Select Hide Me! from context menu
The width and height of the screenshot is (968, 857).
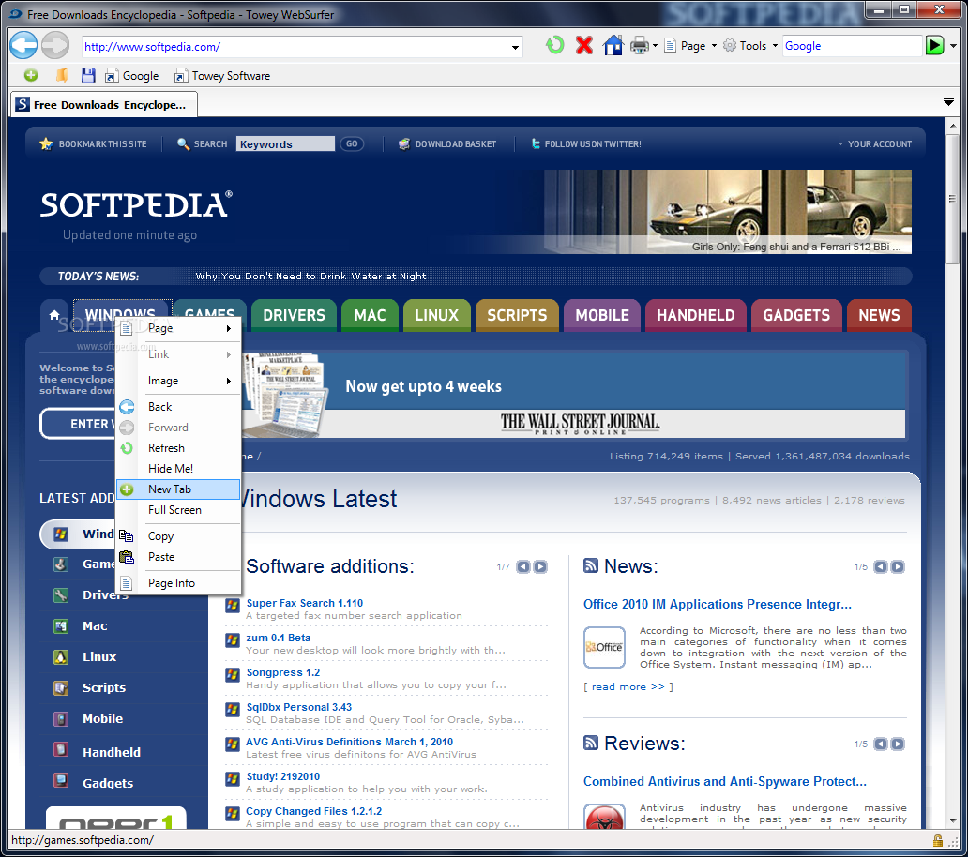[178, 468]
